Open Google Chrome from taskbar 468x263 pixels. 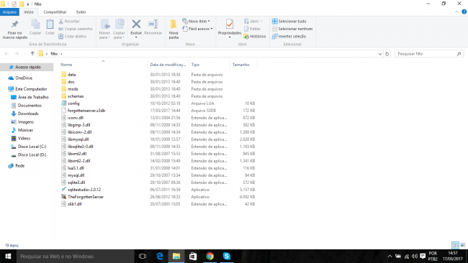[210, 256]
